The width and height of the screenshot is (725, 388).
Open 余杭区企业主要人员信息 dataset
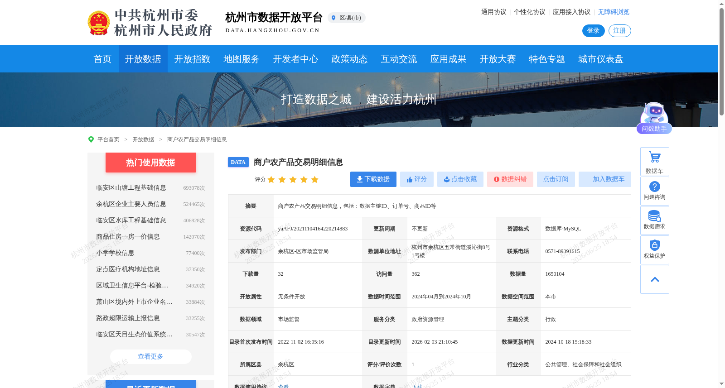point(131,204)
